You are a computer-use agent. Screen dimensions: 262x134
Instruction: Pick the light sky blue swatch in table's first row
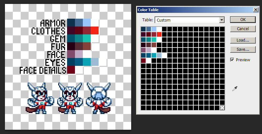coord(154,29)
